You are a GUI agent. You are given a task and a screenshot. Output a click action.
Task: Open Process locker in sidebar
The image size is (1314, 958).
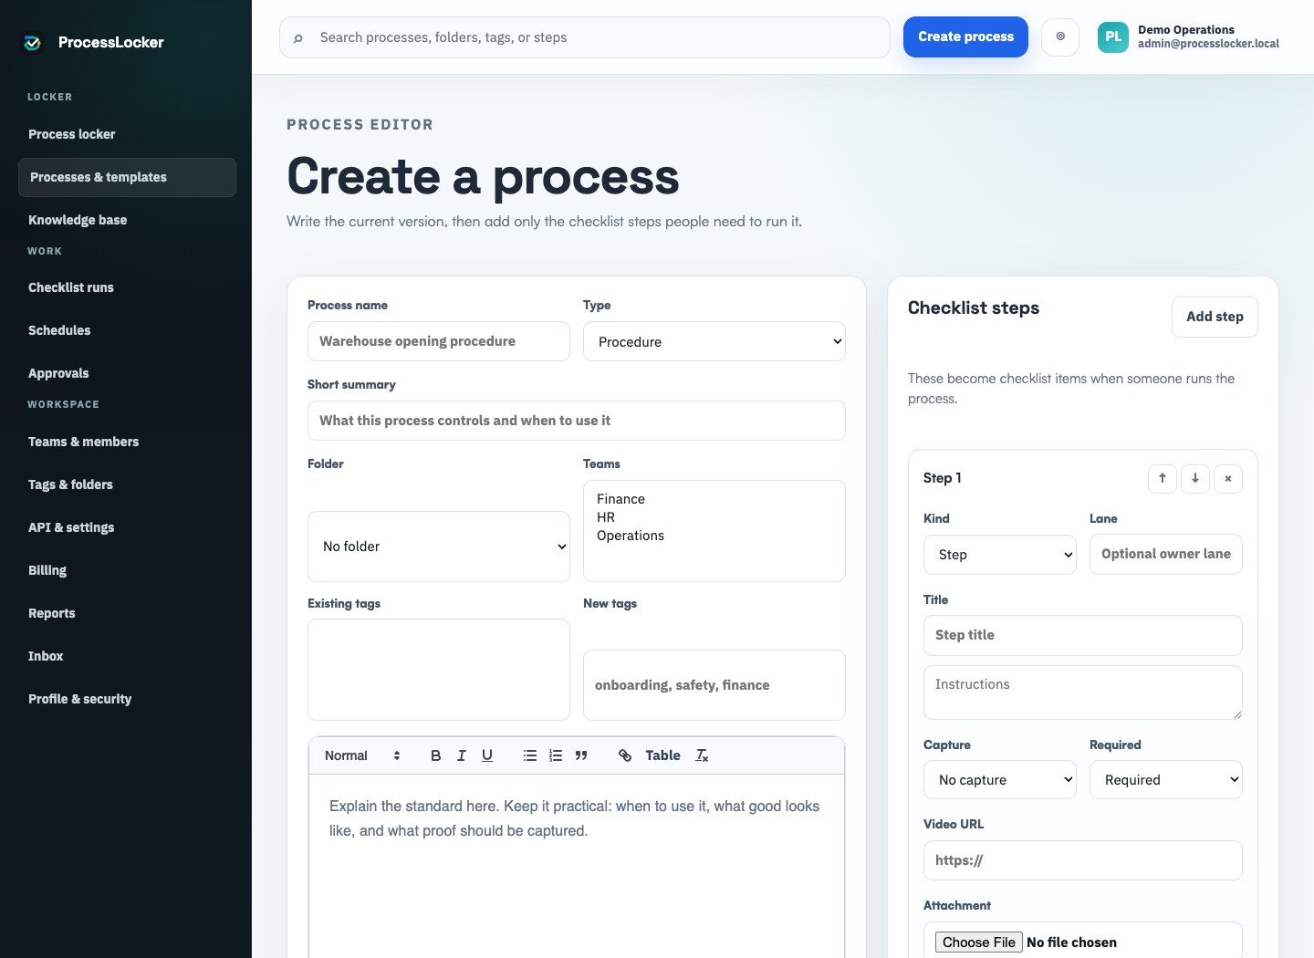[x=127, y=134]
